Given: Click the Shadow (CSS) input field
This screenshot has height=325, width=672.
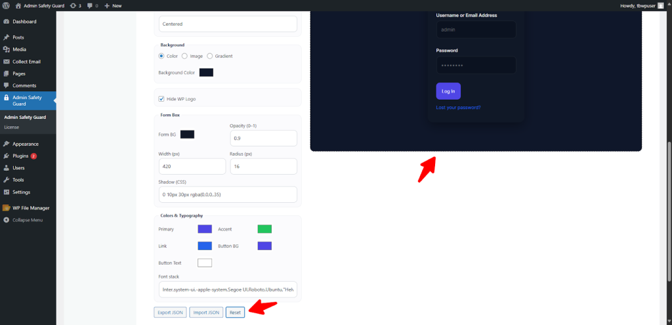Looking at the screenshot, I should [228, 194].
